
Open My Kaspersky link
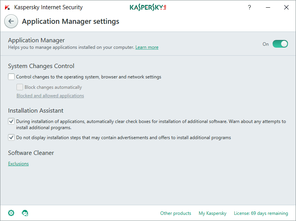click(x=212, y=213)
